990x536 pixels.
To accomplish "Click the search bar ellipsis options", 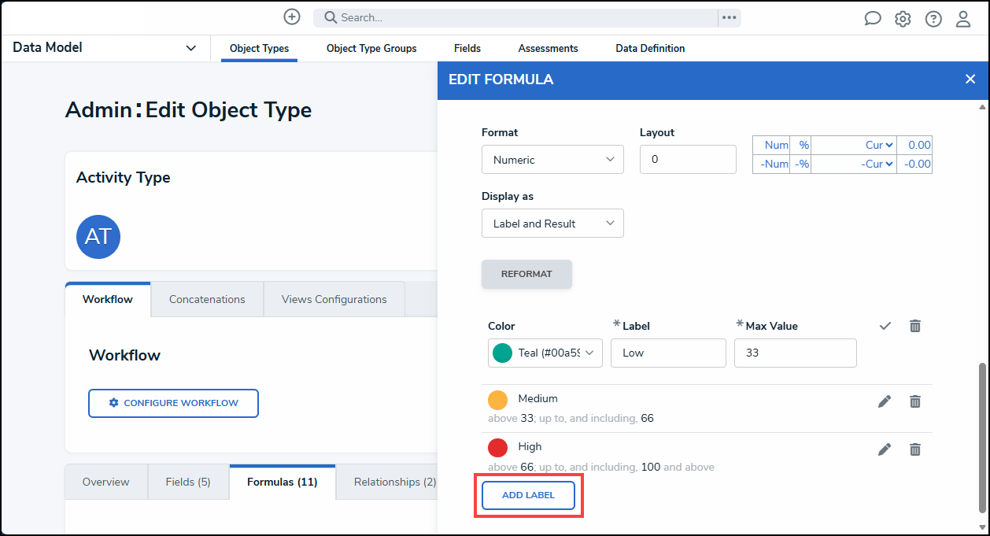I will tap(730, 17).
